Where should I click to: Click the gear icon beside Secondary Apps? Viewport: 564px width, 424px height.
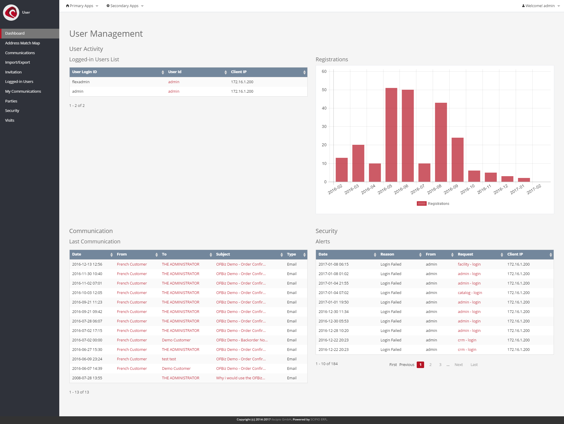coord(108,5)
